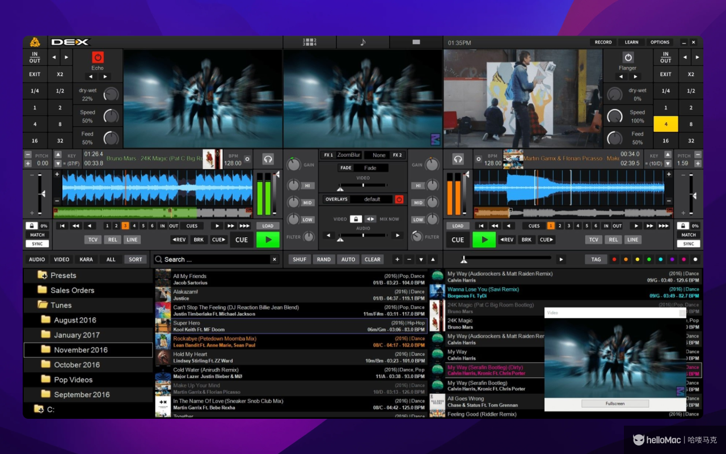Open the OVERLAYS default selector
Viewport: 726px width, 454px height.
click(358, 199)
